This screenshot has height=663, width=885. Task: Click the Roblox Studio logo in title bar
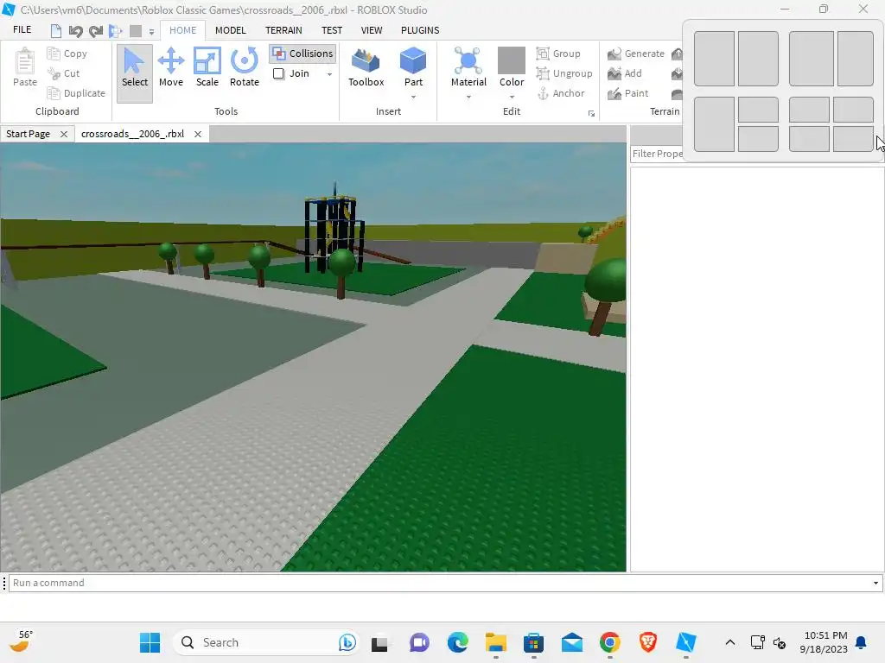9,9
